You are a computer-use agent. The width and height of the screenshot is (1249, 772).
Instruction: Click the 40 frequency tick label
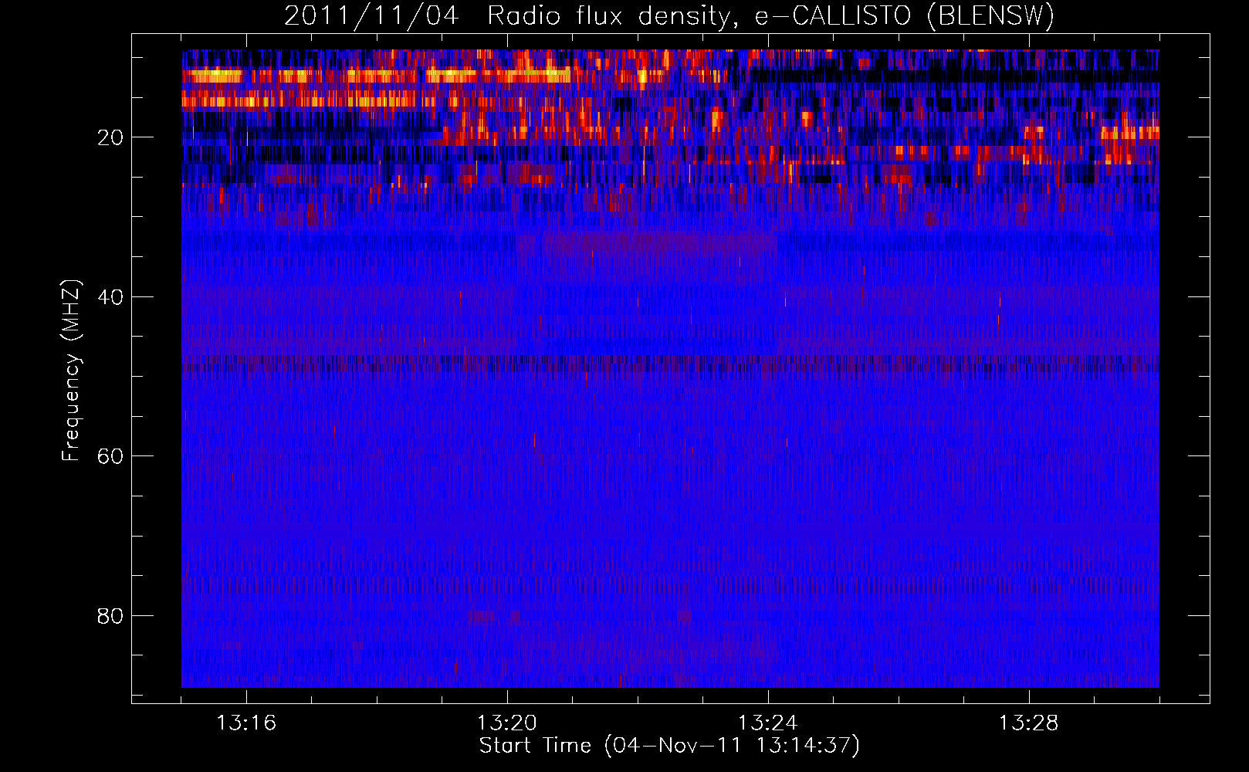click(110, 297)
